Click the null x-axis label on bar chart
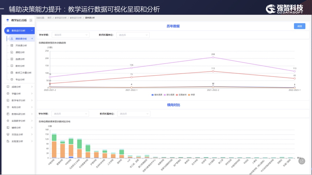Screen dimensions: 312x175 (129, 161)
